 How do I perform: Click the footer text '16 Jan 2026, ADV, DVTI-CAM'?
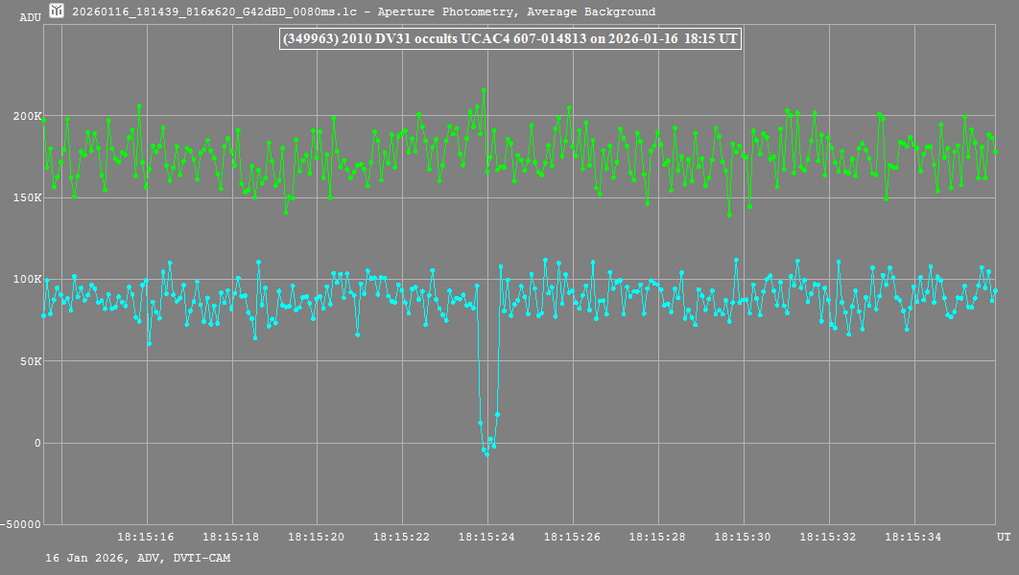point(137,558)
